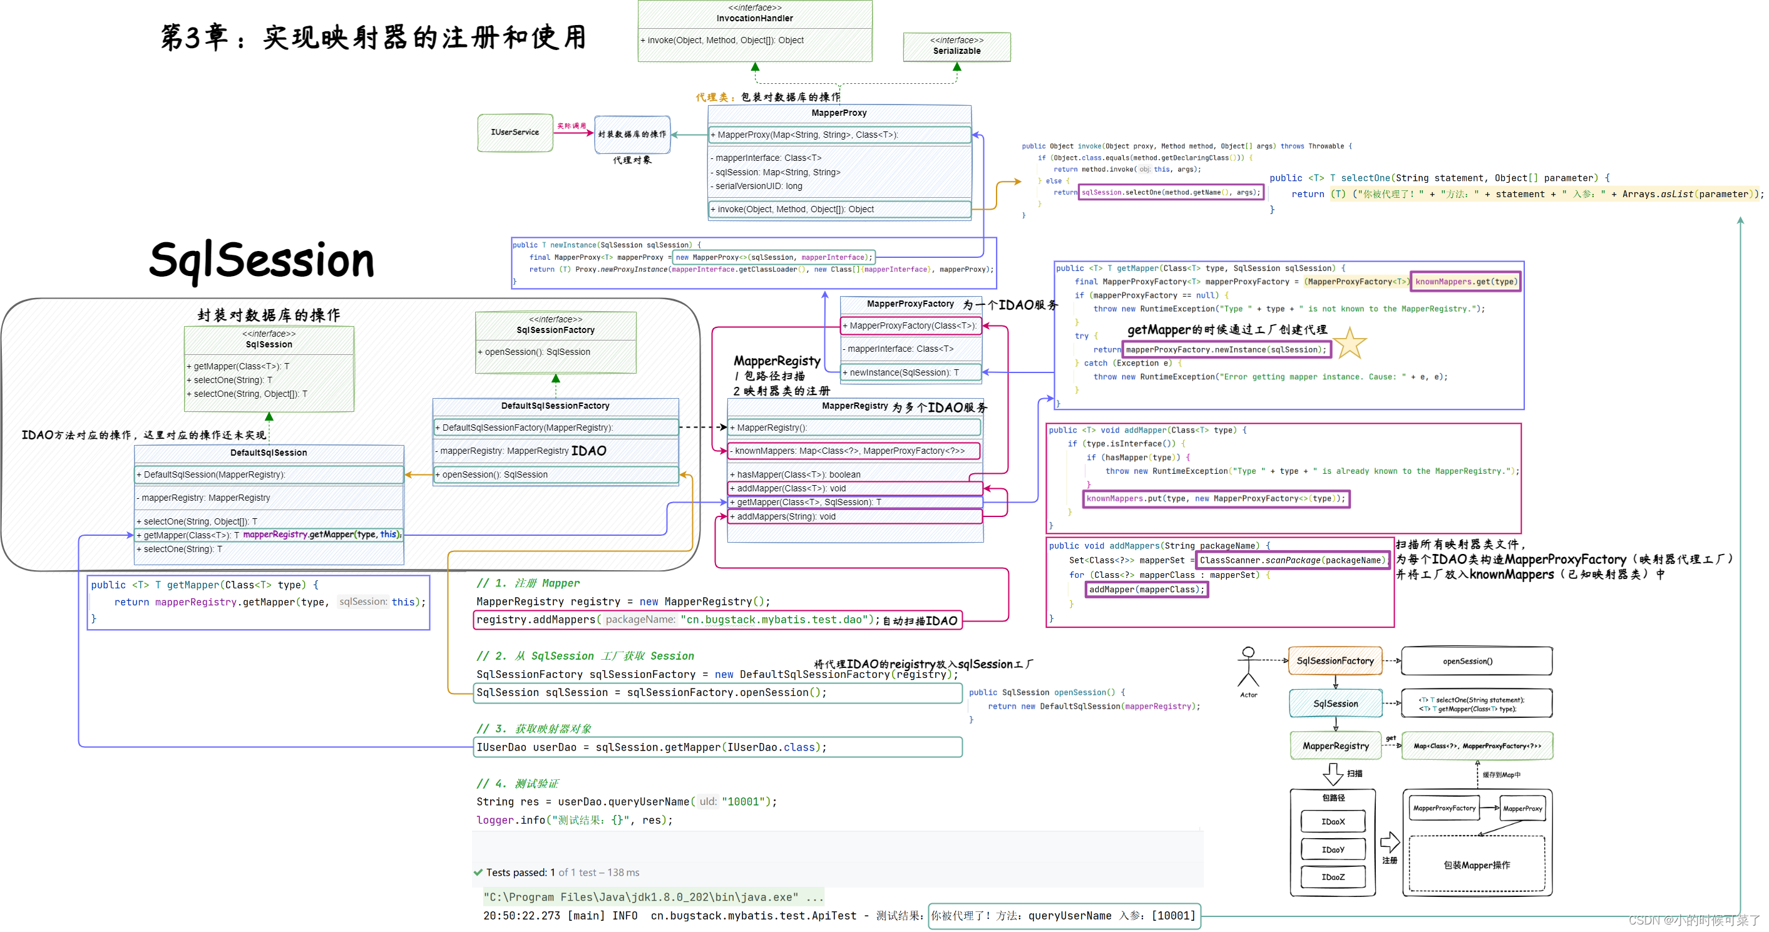Select the MapperProxyFactory class title

(910, 304)
